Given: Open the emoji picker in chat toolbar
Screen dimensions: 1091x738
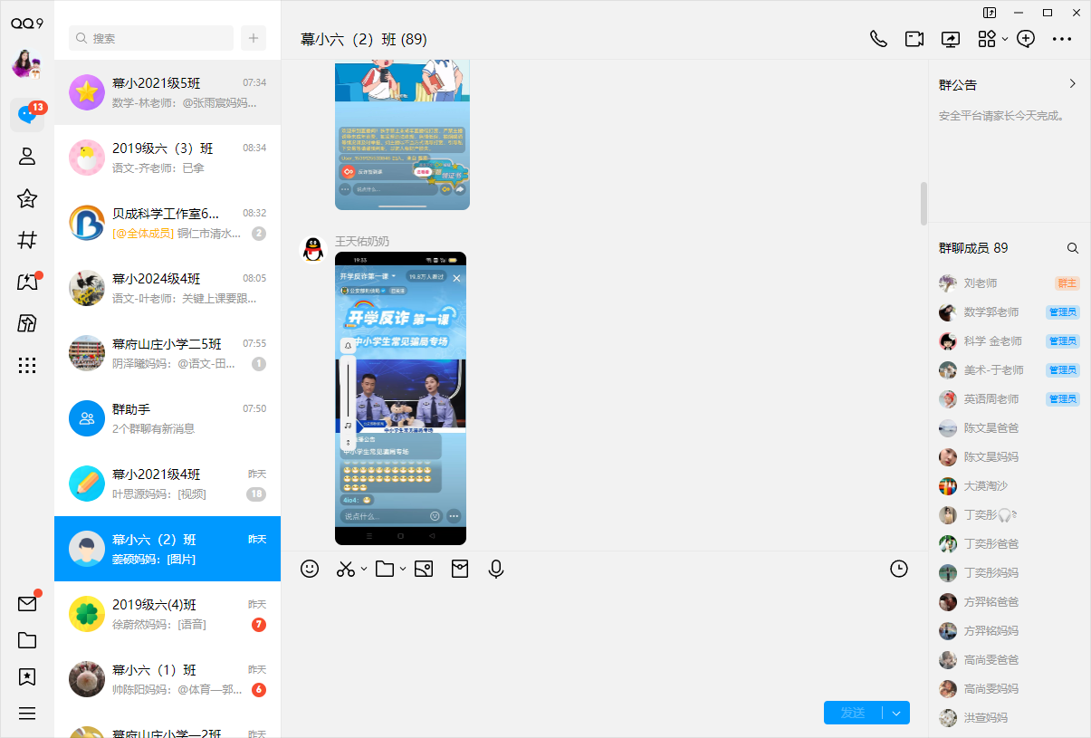Looking at the screenshot, I should click(310, 569).
